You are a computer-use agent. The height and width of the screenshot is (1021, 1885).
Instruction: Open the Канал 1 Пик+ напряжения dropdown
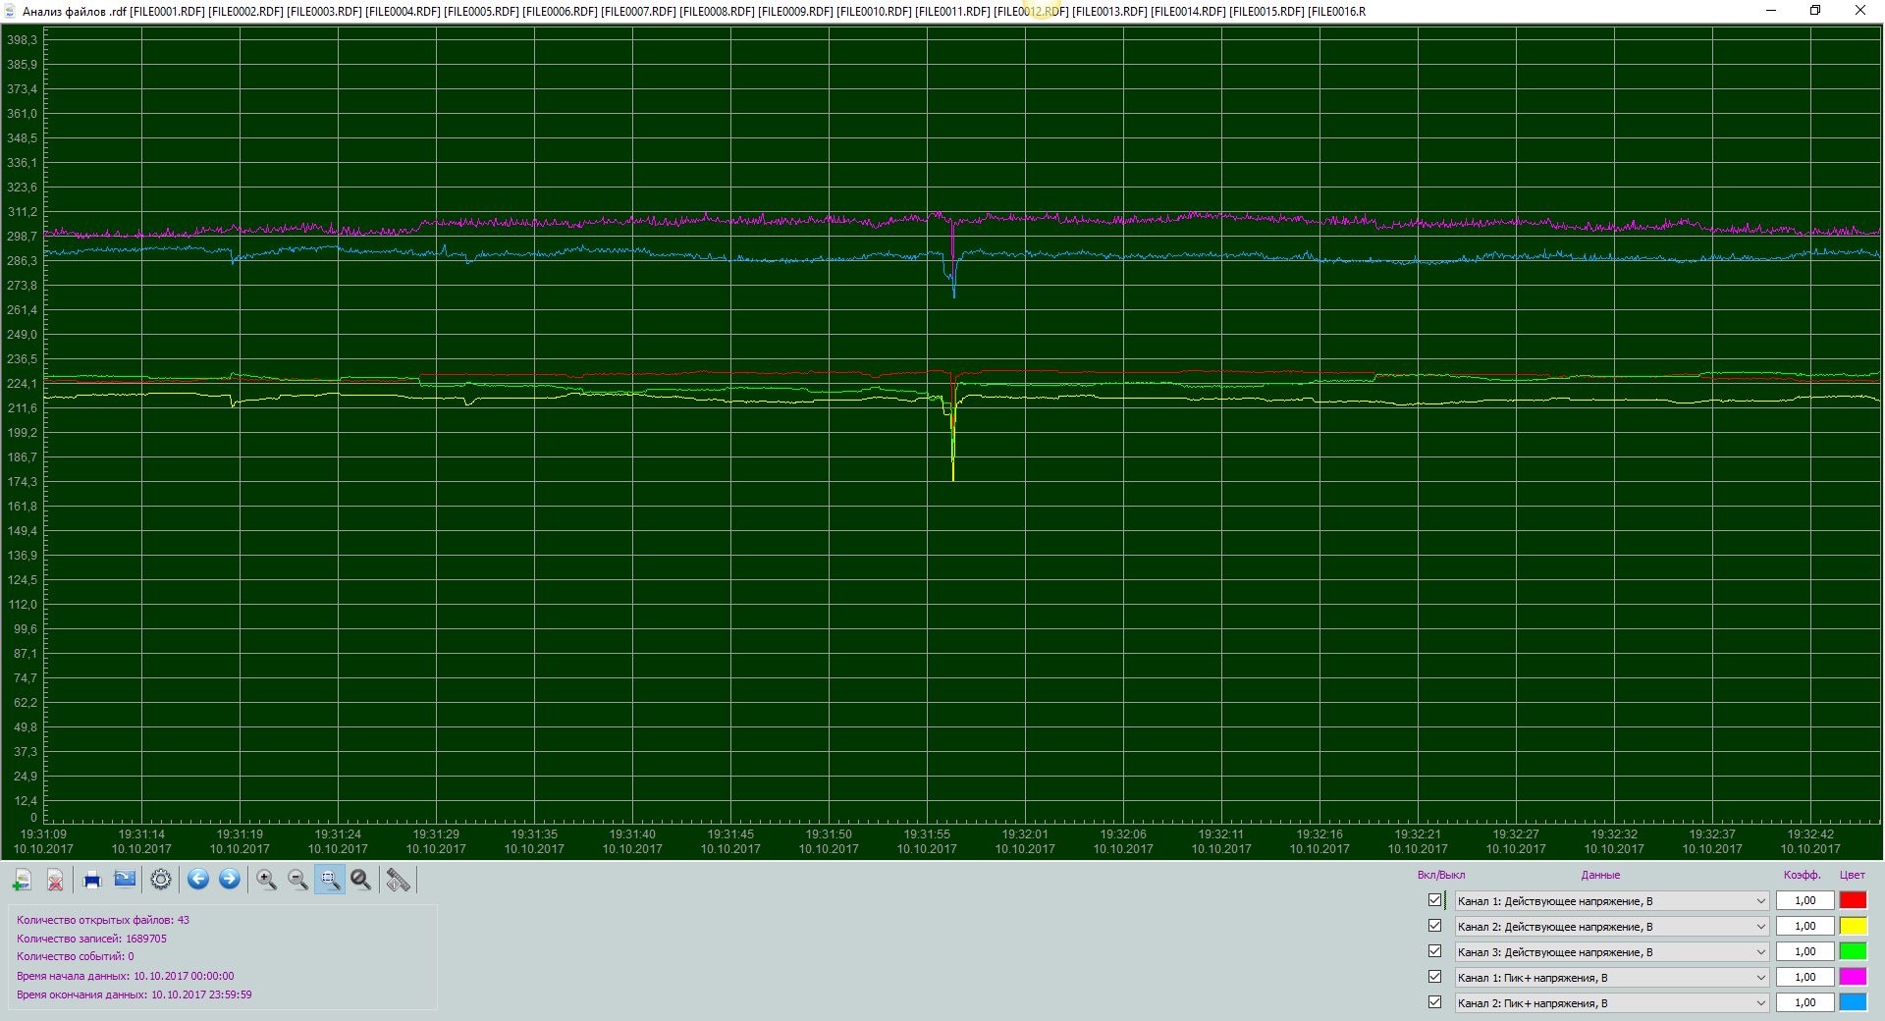[x=1612, y=977]
